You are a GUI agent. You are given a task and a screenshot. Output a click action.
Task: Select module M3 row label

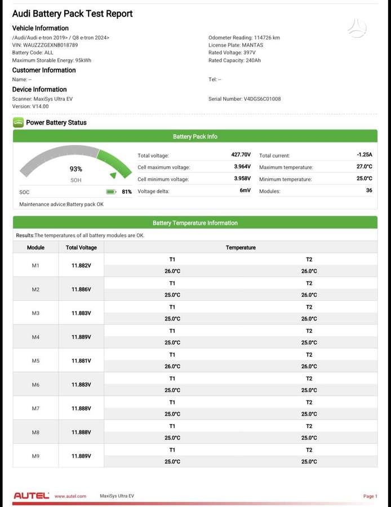click(x=35, y=313)
